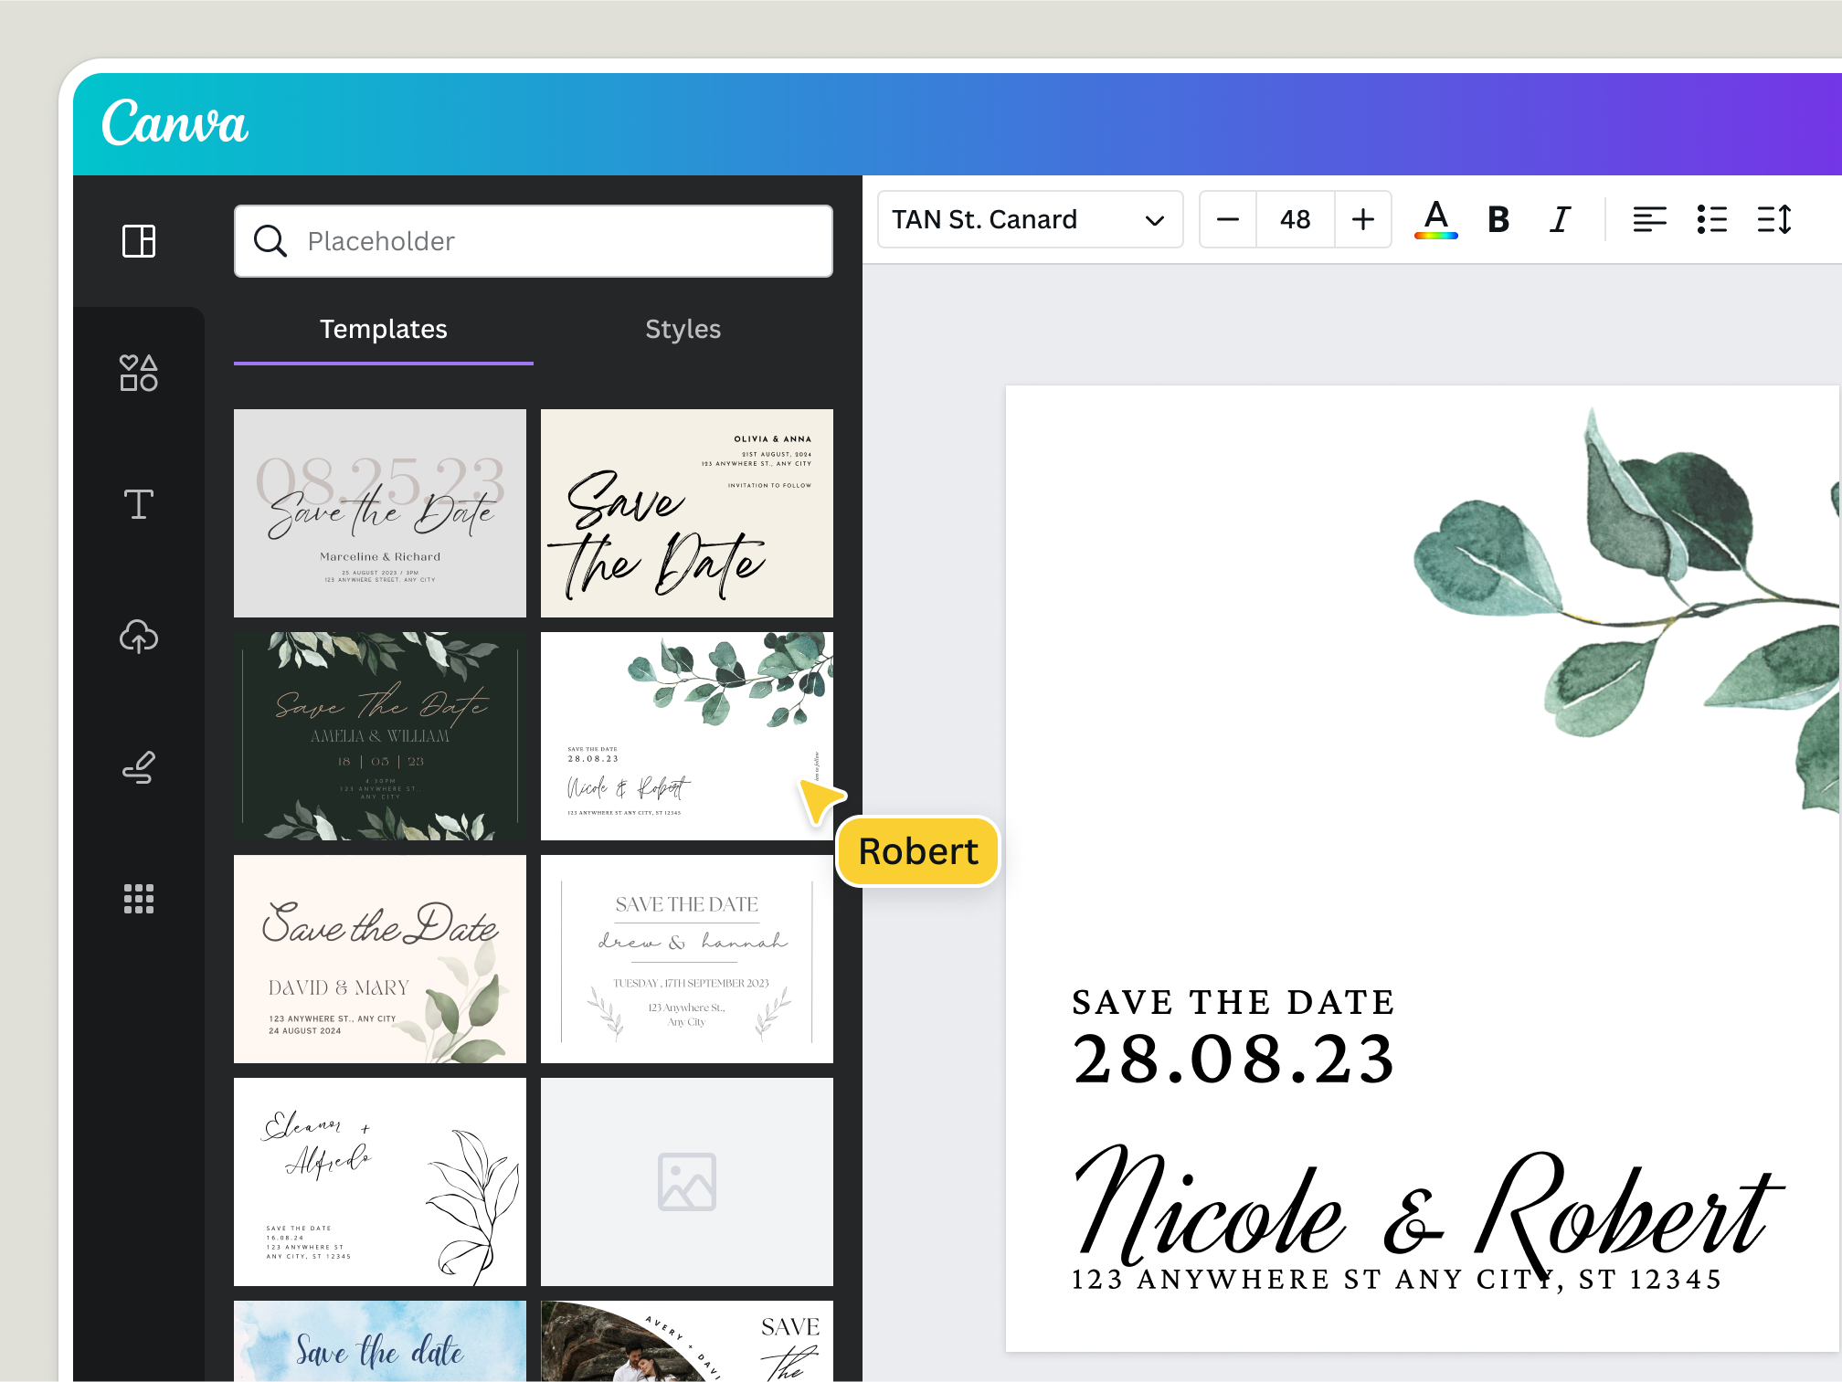Expand the TAN St. Canard font dropdown
1842x1382 pixels.
pyautogui.click(x=1030, y=220)
